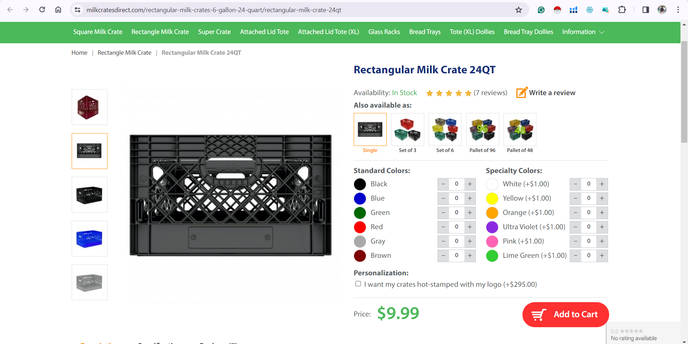This screenshot has height=344, width=688.
Task: Open Super Crate category
Action: (x=214, y=32)
